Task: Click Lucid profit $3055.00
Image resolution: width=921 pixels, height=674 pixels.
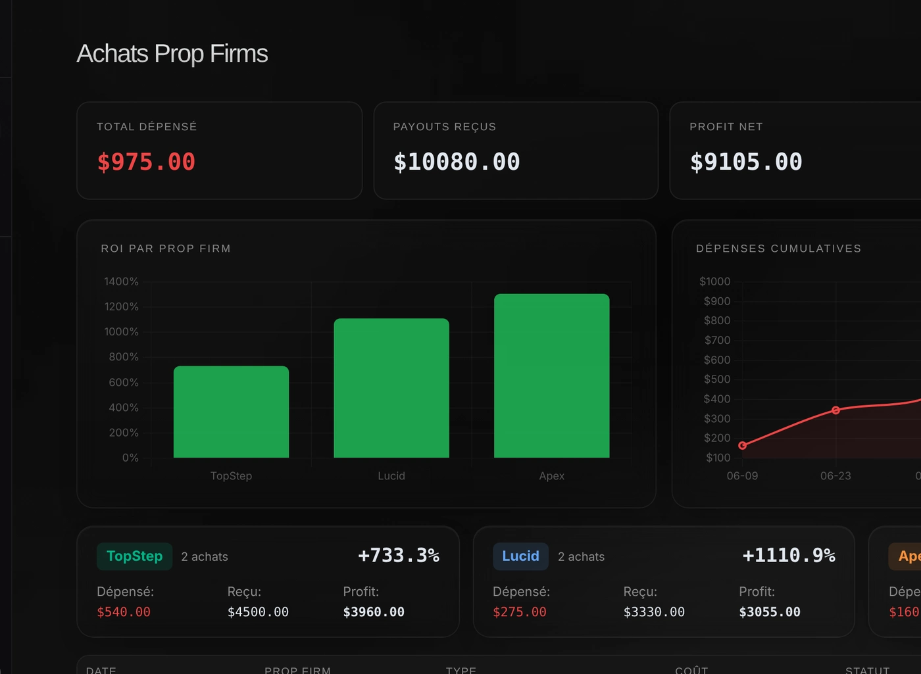Action: 770,612
